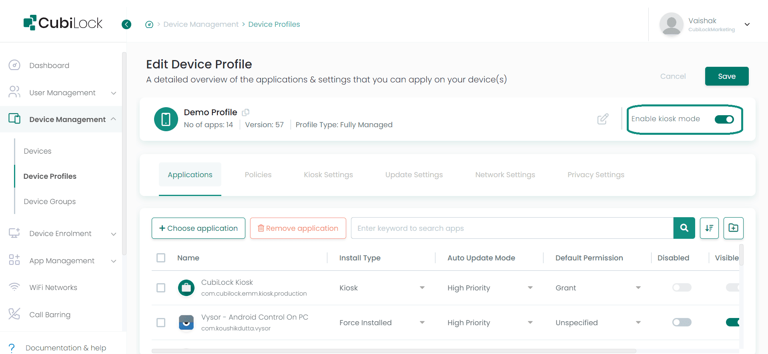Open the Network Settings tab
The width and height of the screenshot is (768, 354).
505,175
